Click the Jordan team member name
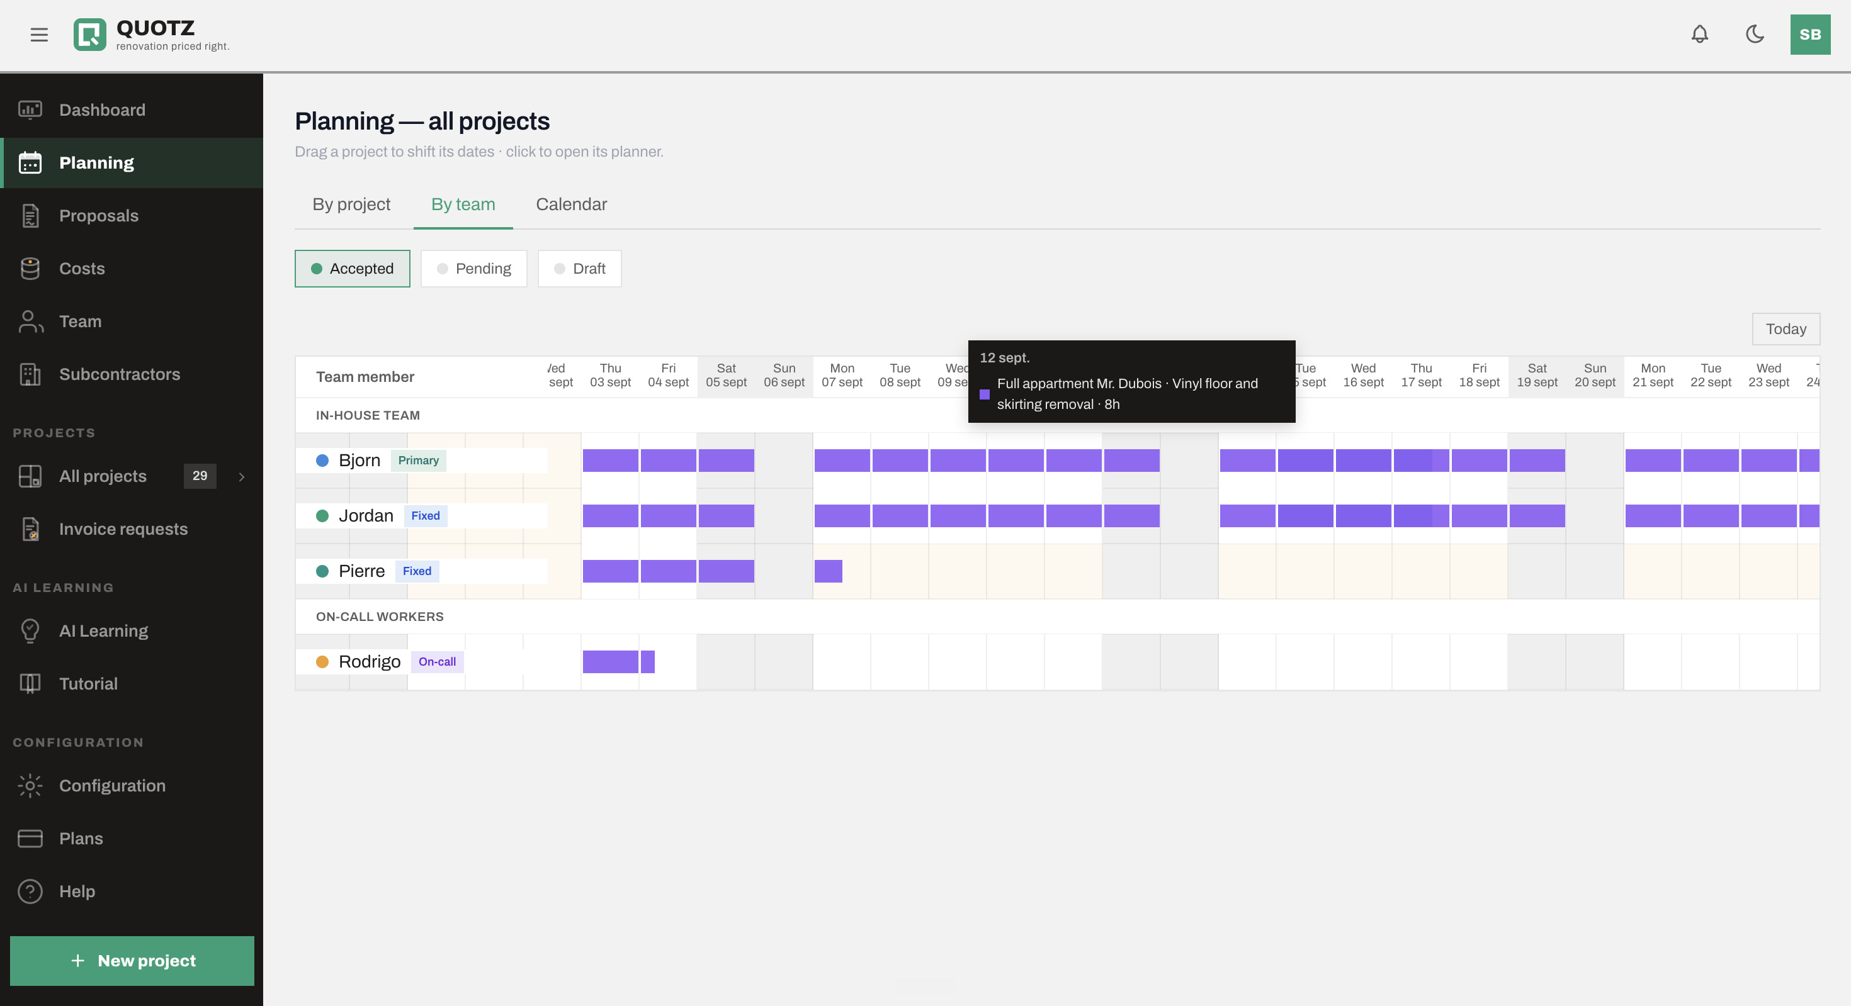Image resolution: width=1851 pixels, height=1006 pixels. (366, 515)
